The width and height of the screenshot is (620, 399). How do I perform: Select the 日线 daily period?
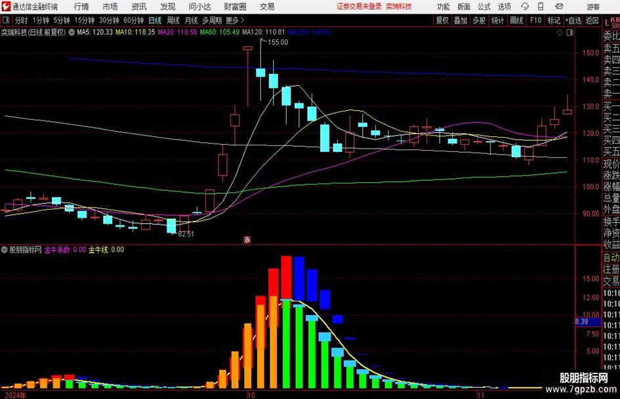155,20
